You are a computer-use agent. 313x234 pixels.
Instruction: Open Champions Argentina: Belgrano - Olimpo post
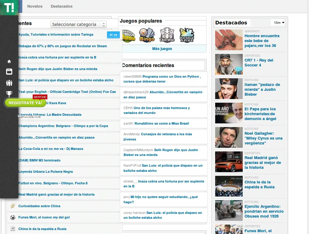[x=63, y=126]
